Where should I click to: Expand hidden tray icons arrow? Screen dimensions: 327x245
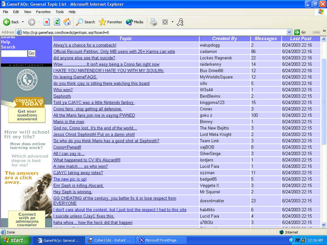(291, 241)
